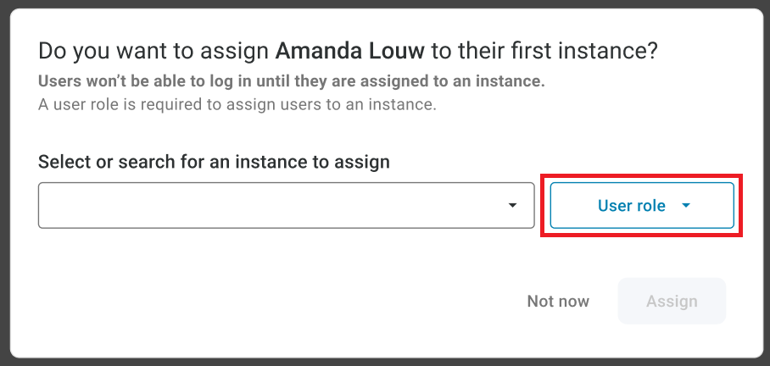Expand the instance selection combo box
Image resolution: width=770 pixels, height=366 pixels.
click(285, 205)
